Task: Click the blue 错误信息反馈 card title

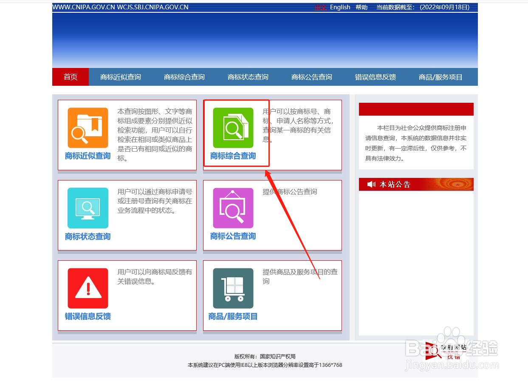Action: (x=88, y=316)
